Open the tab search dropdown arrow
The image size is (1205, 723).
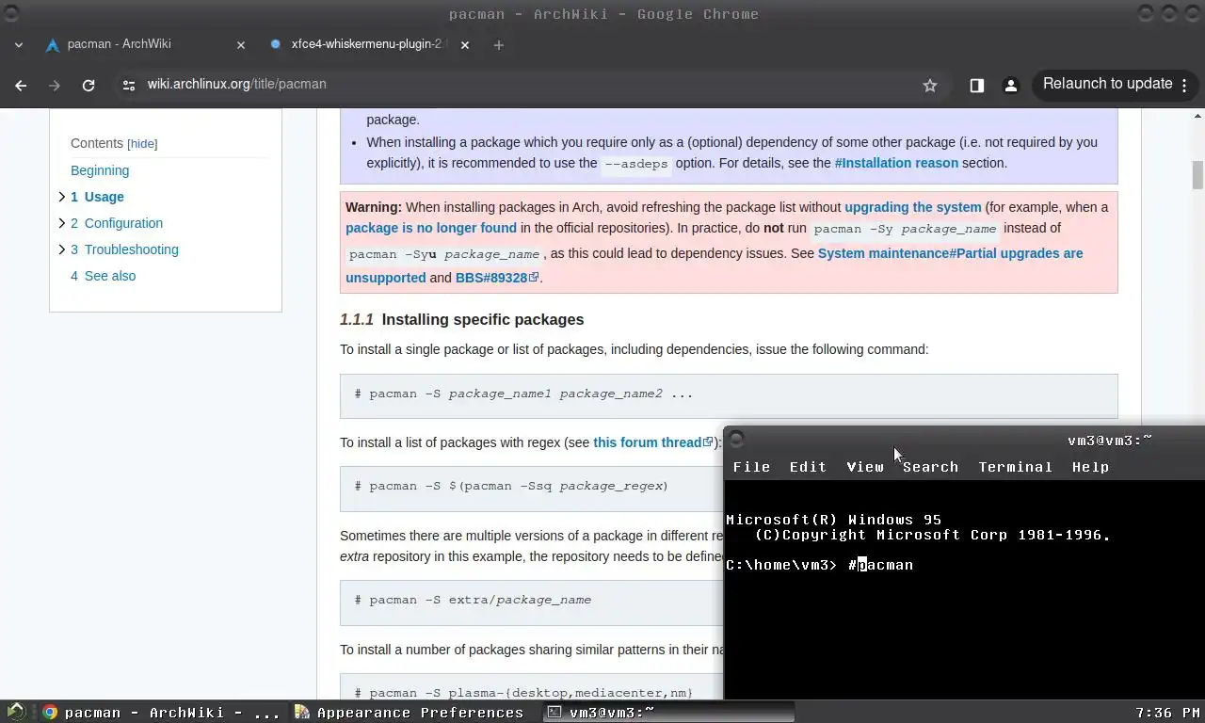coord(19,44)
